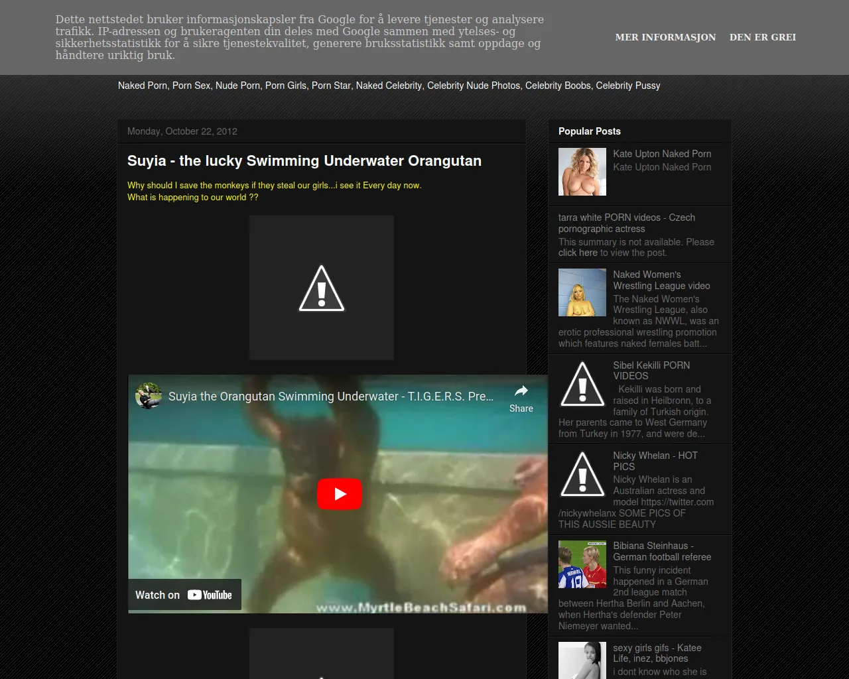
Task: Accept cookies with 'DEN ER GREI'
Action: [x=763, y=37]
